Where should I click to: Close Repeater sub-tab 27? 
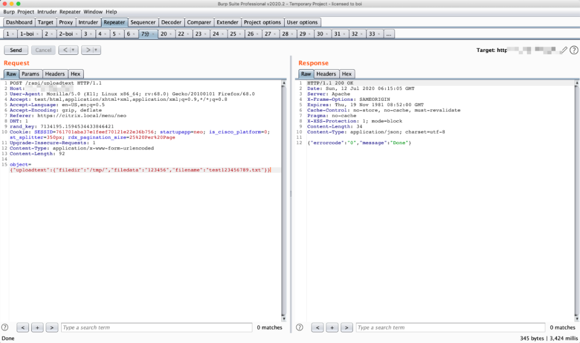coord(275,34)
